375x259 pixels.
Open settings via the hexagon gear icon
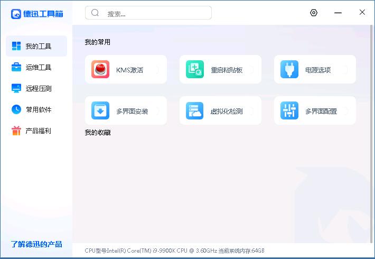pos(314,13)
